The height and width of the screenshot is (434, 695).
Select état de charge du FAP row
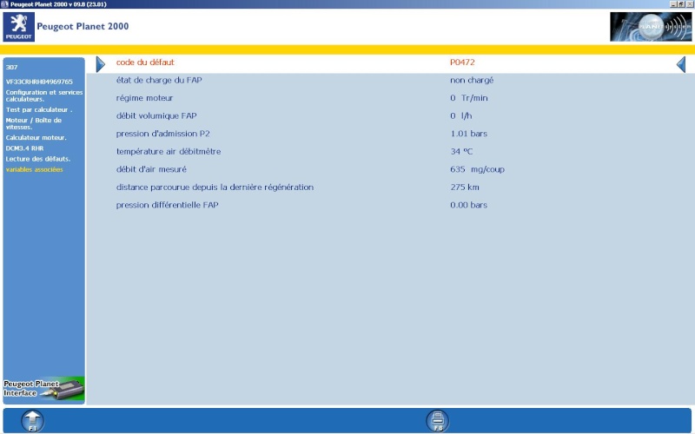click(x=390, y=80)
